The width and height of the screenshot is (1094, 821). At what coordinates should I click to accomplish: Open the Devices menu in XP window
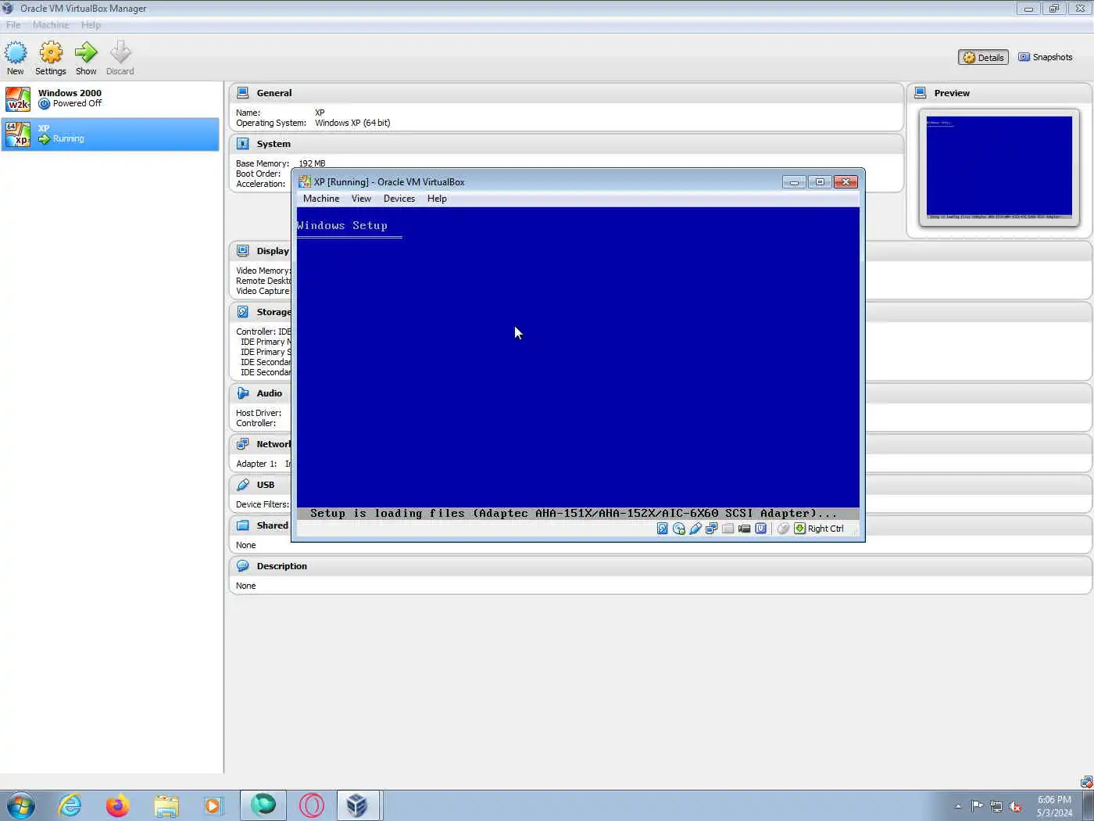[399, 199]
